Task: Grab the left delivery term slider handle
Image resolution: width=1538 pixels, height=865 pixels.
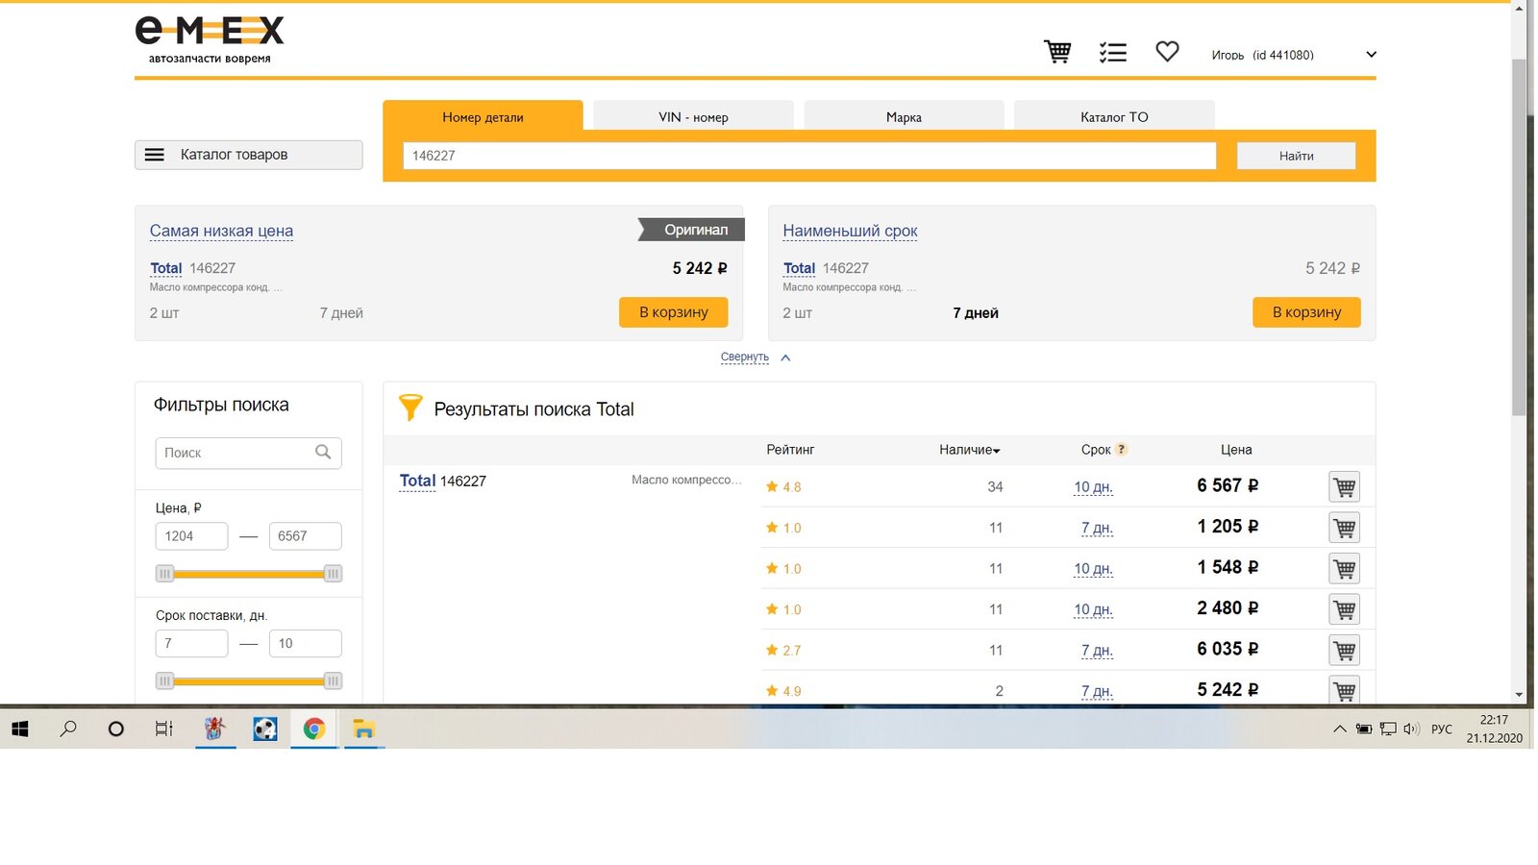Action: pos(165,681)
